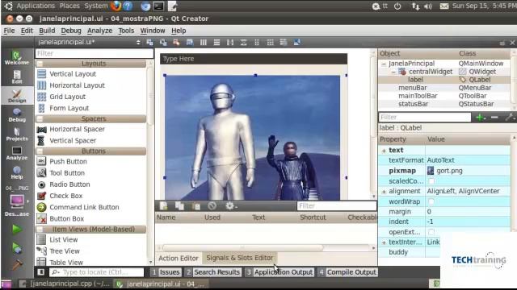
Task: Toggle wordWrap checkbox
Action: tap(431, 201)
